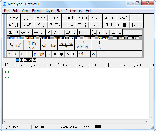Switch to the Algebra tab
Screen dimensions: 156x131
coord(15,38)
